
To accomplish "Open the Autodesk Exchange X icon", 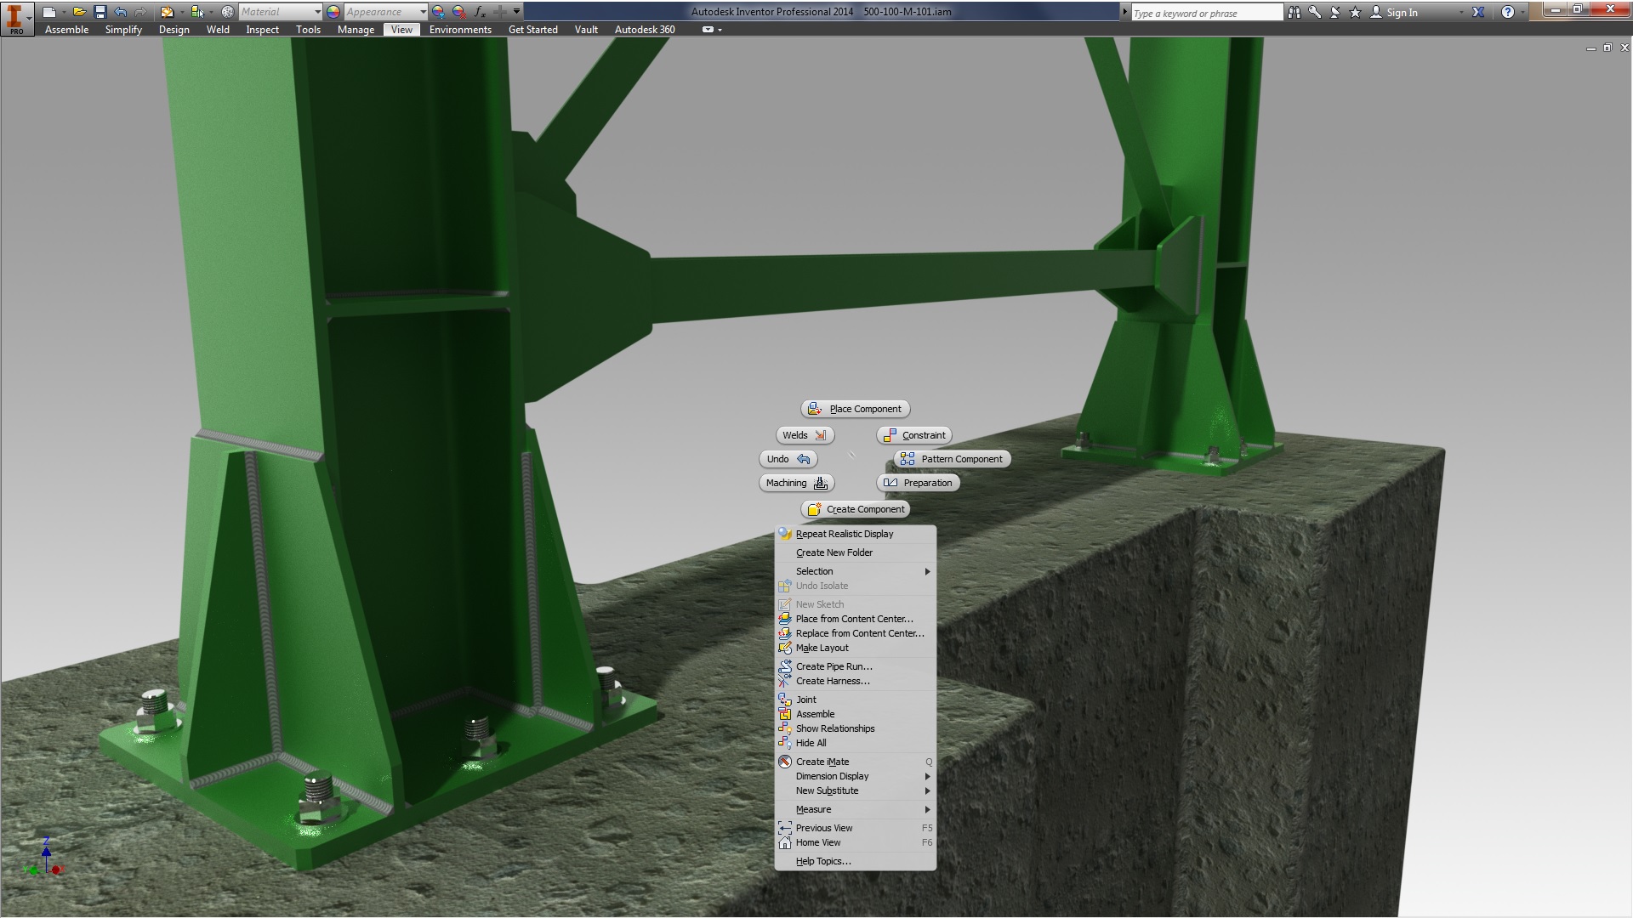I will 1478,12.
